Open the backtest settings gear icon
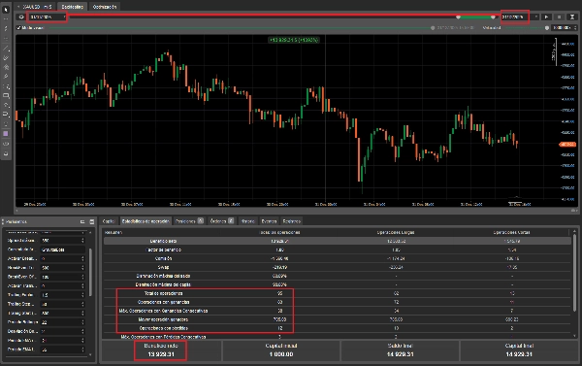582x366 pixels. pyautogui.click(x=21, y=17)
